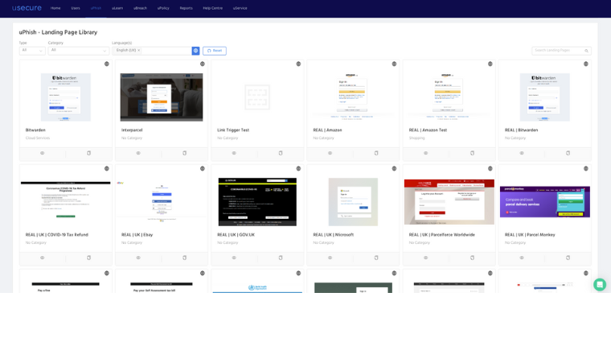Click the Bitwarden page thumbnail

coord(66,97)
